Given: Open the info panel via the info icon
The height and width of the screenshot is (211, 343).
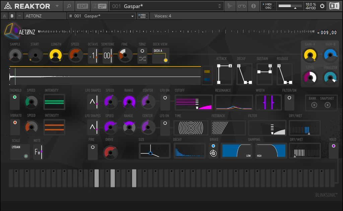Looking at the screenshot, I should point(254,6).
